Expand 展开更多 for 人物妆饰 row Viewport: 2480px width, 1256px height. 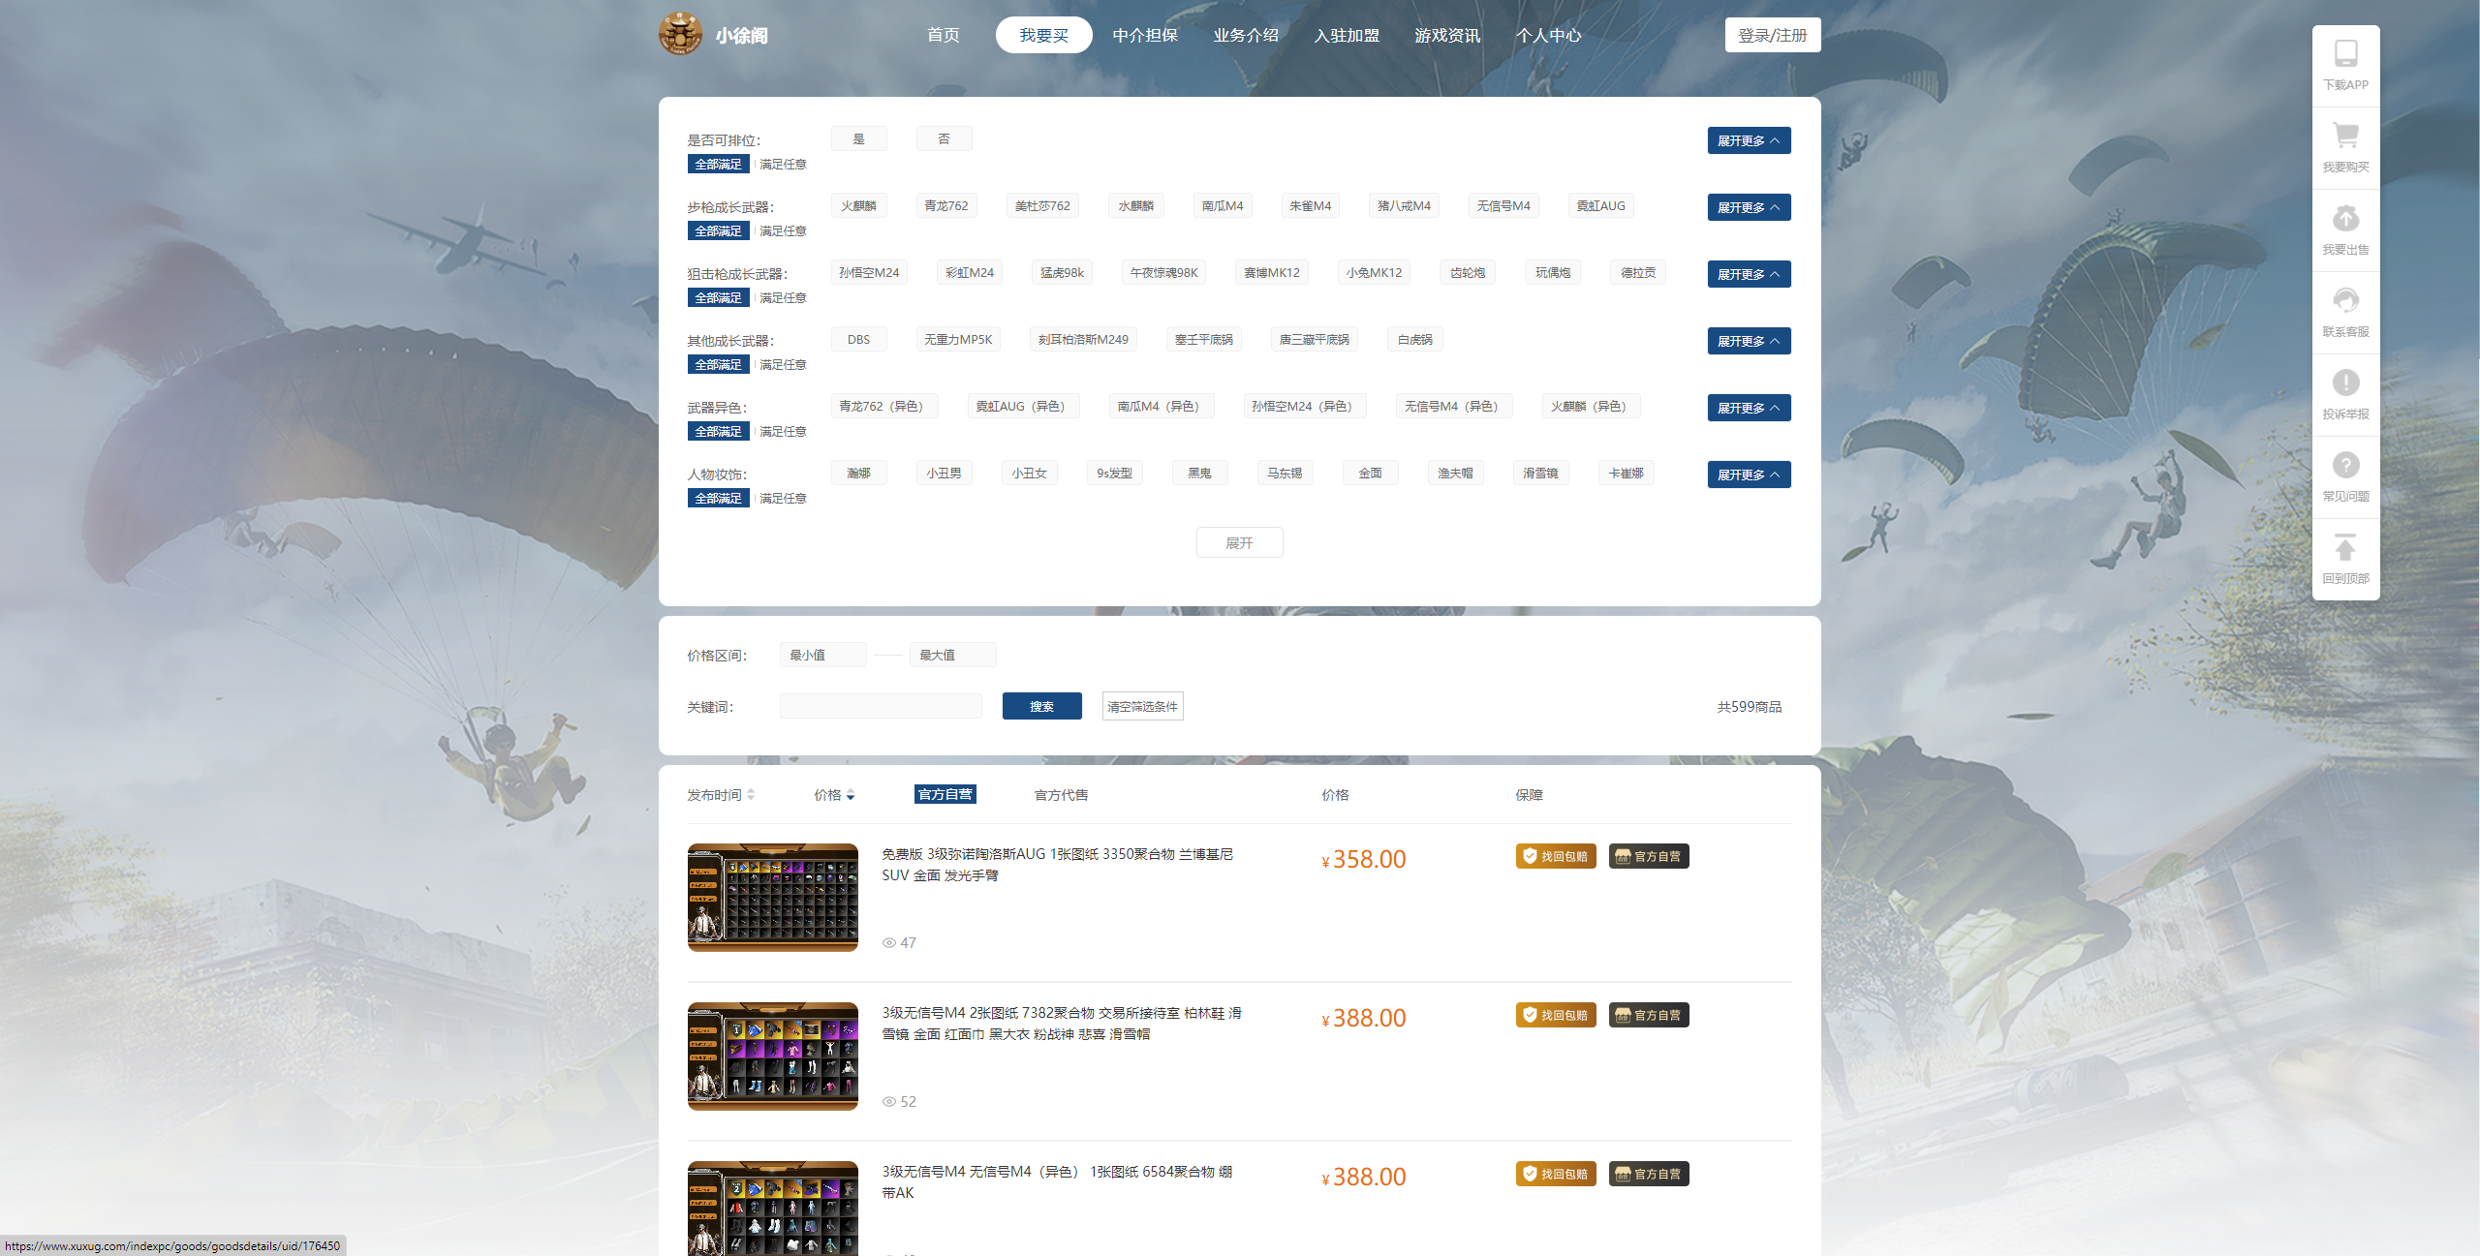click(1749, 475)
